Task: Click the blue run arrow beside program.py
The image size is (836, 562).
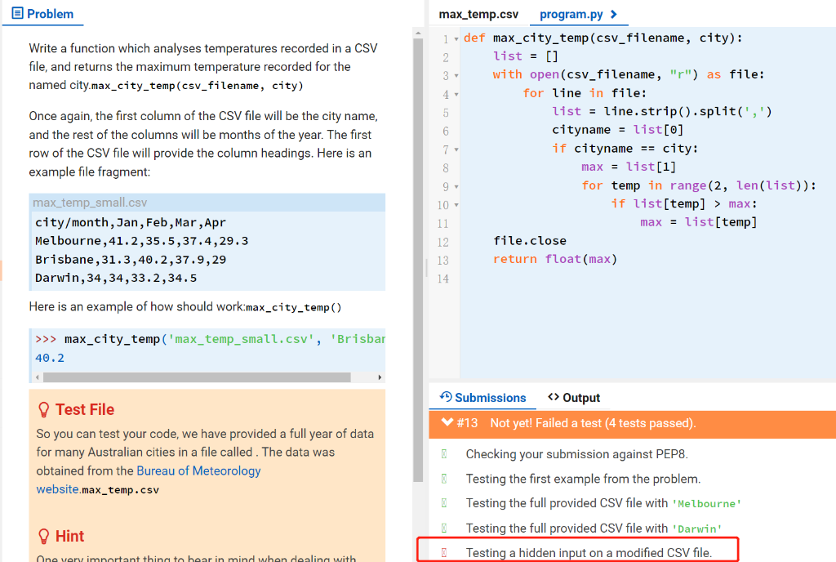Action: tap(615, 13)
